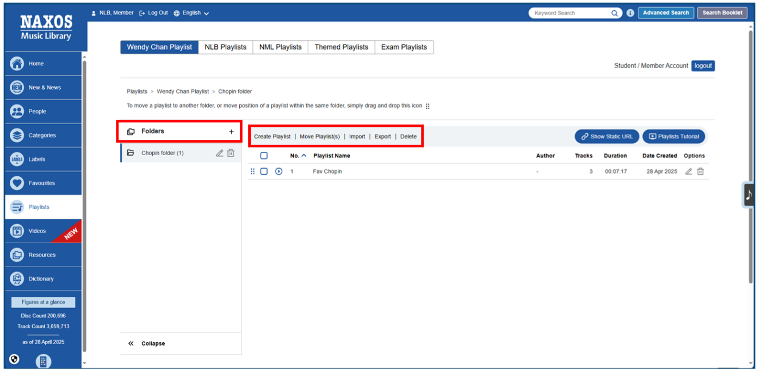Open the Resources section

tap(44, 255)
